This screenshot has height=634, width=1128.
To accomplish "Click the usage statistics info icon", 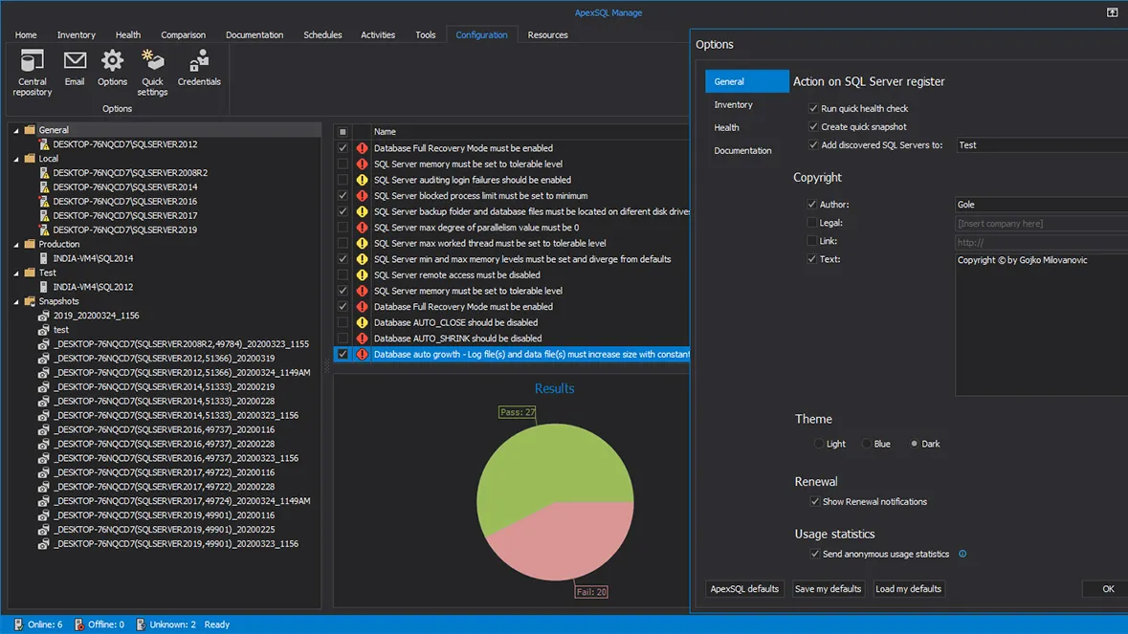I will [x=962, y=554].
